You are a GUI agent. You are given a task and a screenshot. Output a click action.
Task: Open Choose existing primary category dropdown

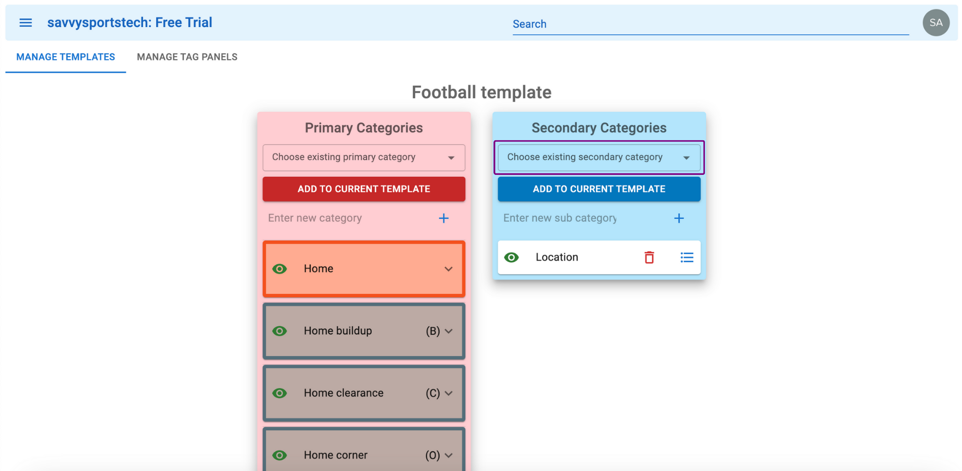click(364, 157)
